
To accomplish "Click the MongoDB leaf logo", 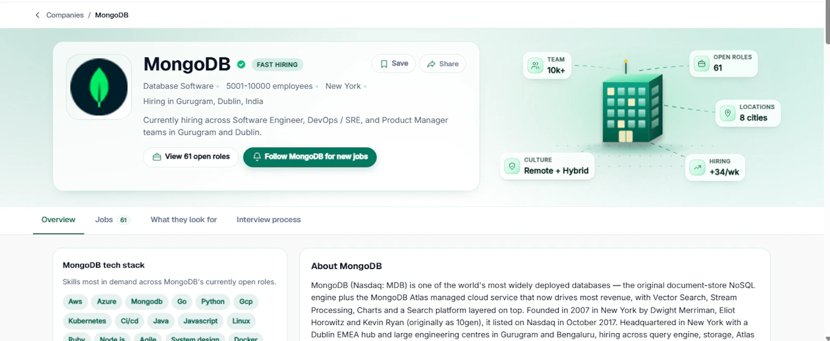I will point(99,87).
